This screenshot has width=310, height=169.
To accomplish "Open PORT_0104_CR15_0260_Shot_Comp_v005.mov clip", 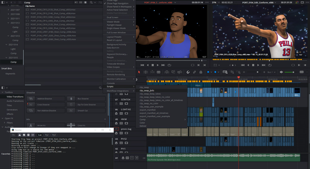I will tap(53, 28).
